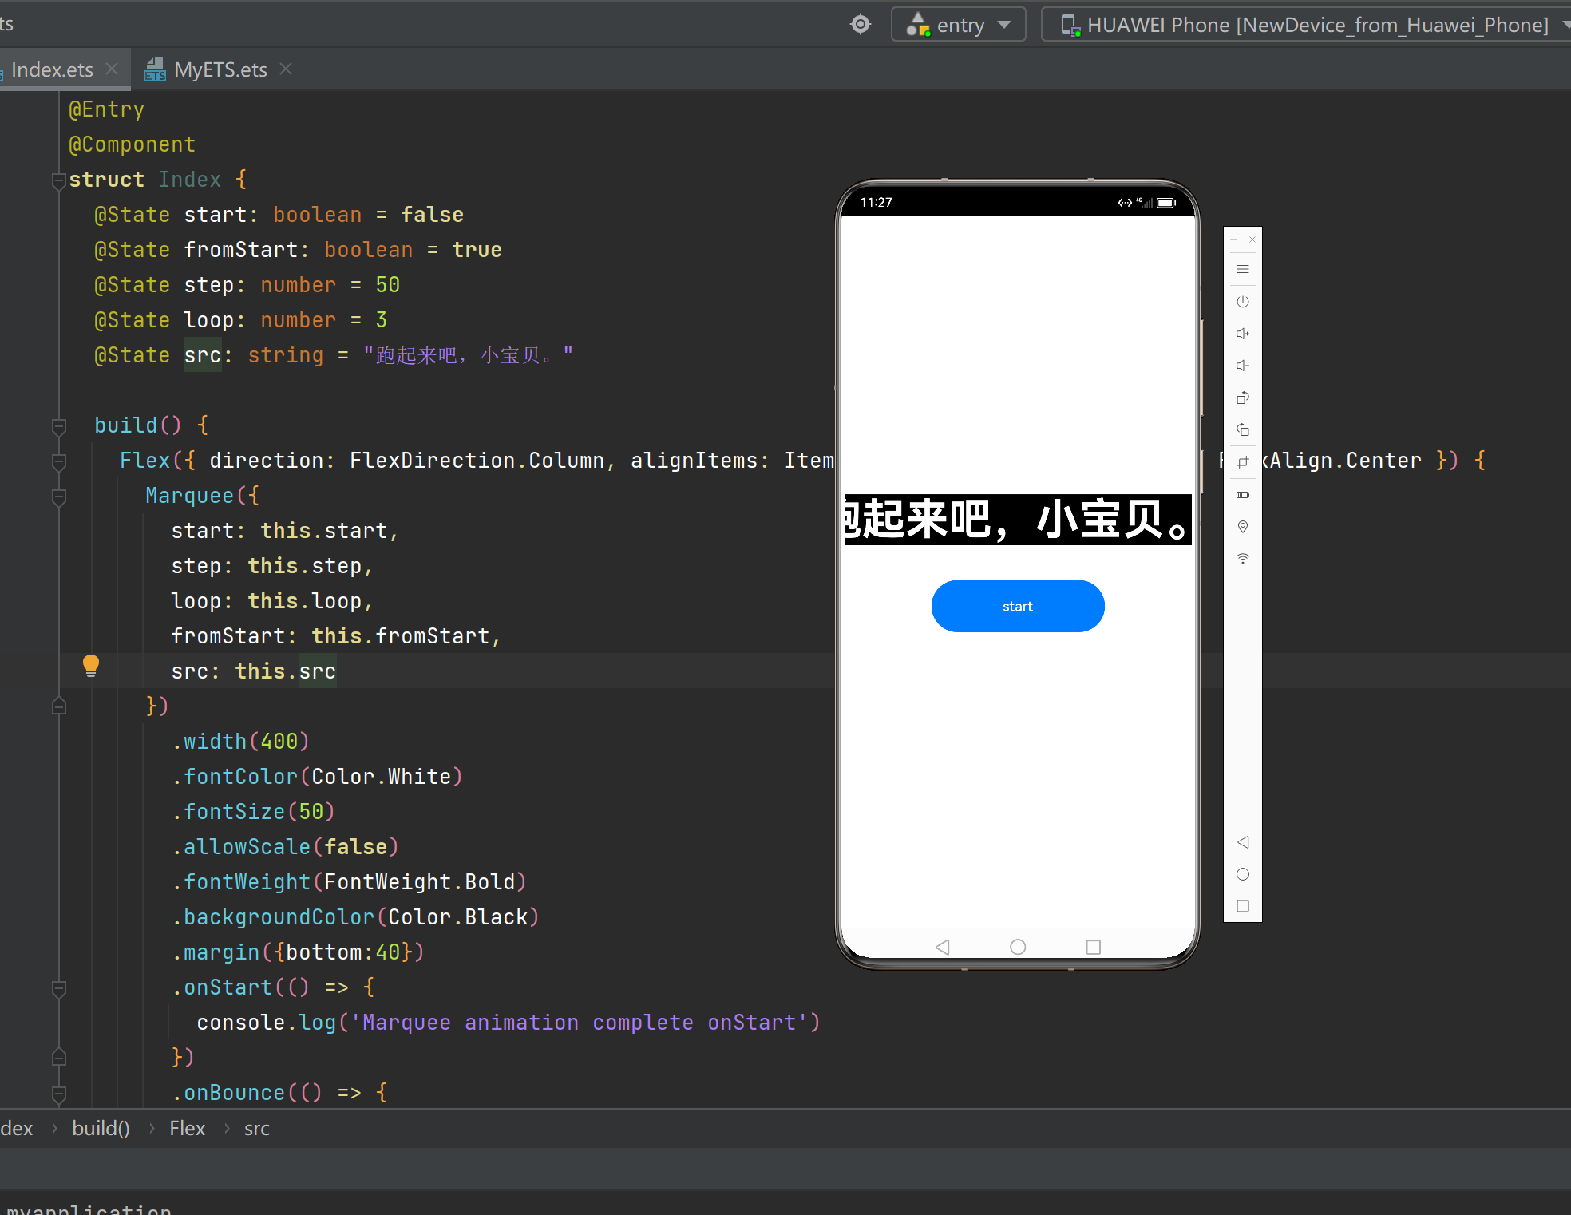The image size is (1571, 1215).
Task: Click the emulator power button icon
Action: point(1242,302)
